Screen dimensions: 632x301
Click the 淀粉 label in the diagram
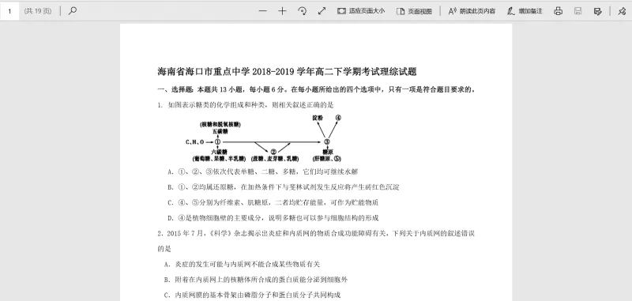click(x=318, y=118)
